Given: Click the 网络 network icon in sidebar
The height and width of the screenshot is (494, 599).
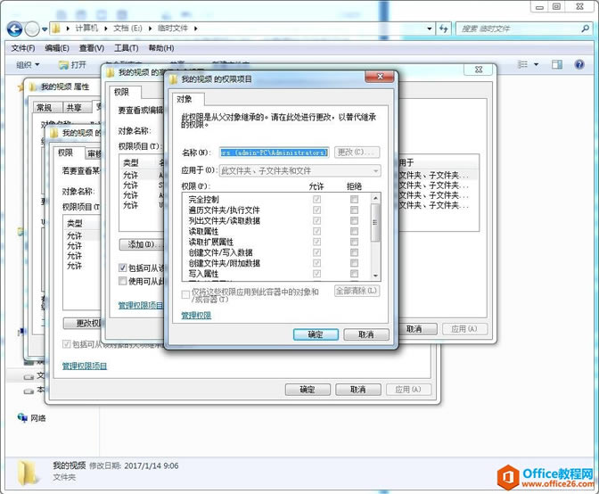Looking at the screenshot, I should tap(22, 418).
